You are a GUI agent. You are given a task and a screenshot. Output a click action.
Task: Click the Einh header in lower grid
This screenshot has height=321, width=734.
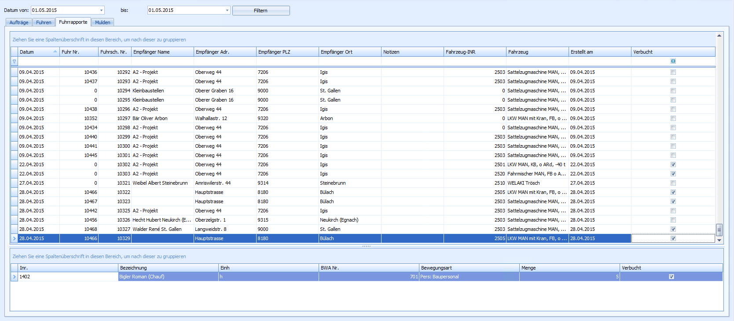268,268
